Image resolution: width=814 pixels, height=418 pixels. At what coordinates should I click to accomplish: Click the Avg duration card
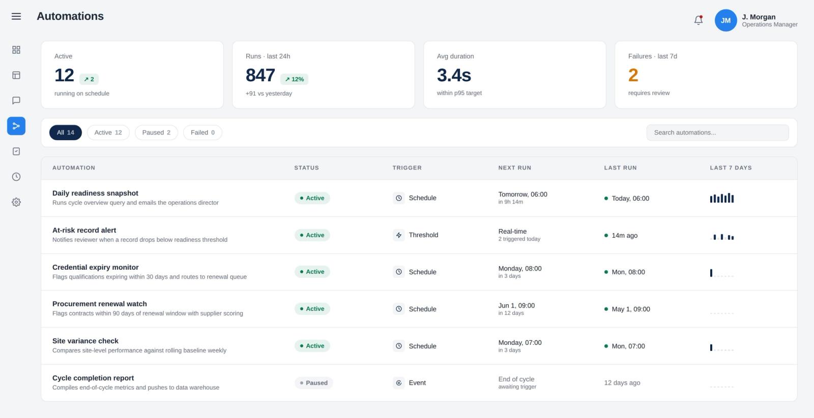pos(514,75)
